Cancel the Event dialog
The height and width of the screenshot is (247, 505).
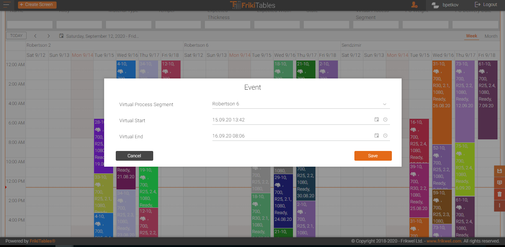pyautogui.click(x=134, y=156)
